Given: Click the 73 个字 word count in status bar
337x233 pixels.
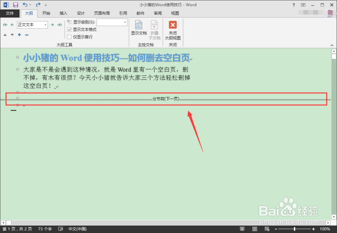Looking at the screenshot, I should 45,229.
